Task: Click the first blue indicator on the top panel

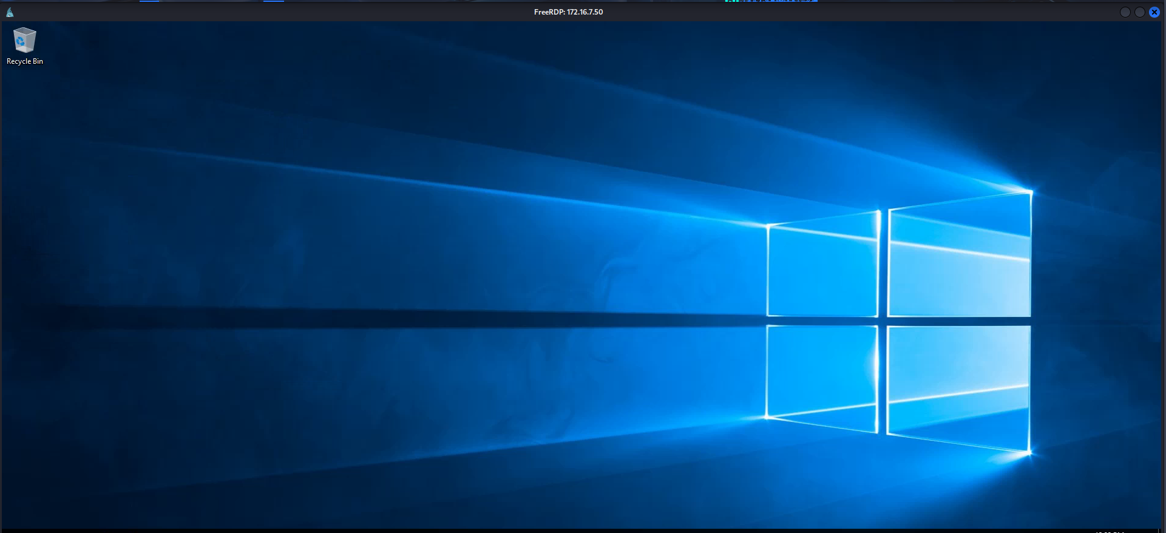Action: click(149, 1)
